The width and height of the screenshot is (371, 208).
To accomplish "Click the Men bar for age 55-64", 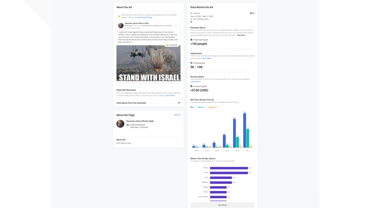I will [234, 133].
